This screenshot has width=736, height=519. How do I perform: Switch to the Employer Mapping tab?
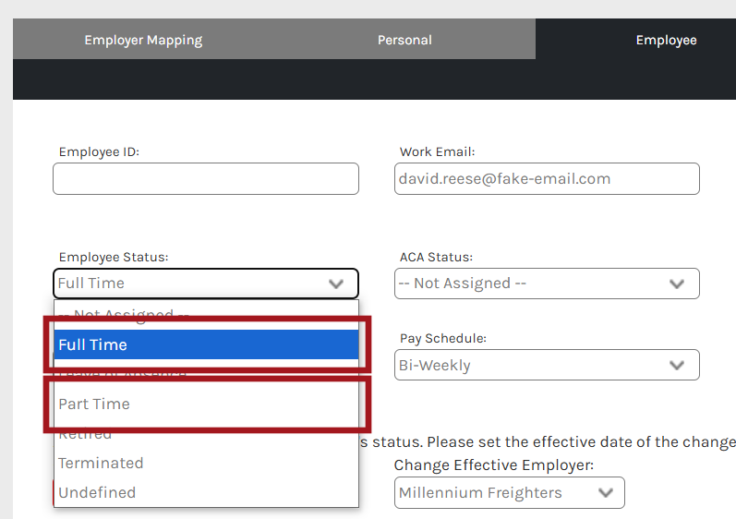pyautogui.click(x=143, y=40)
